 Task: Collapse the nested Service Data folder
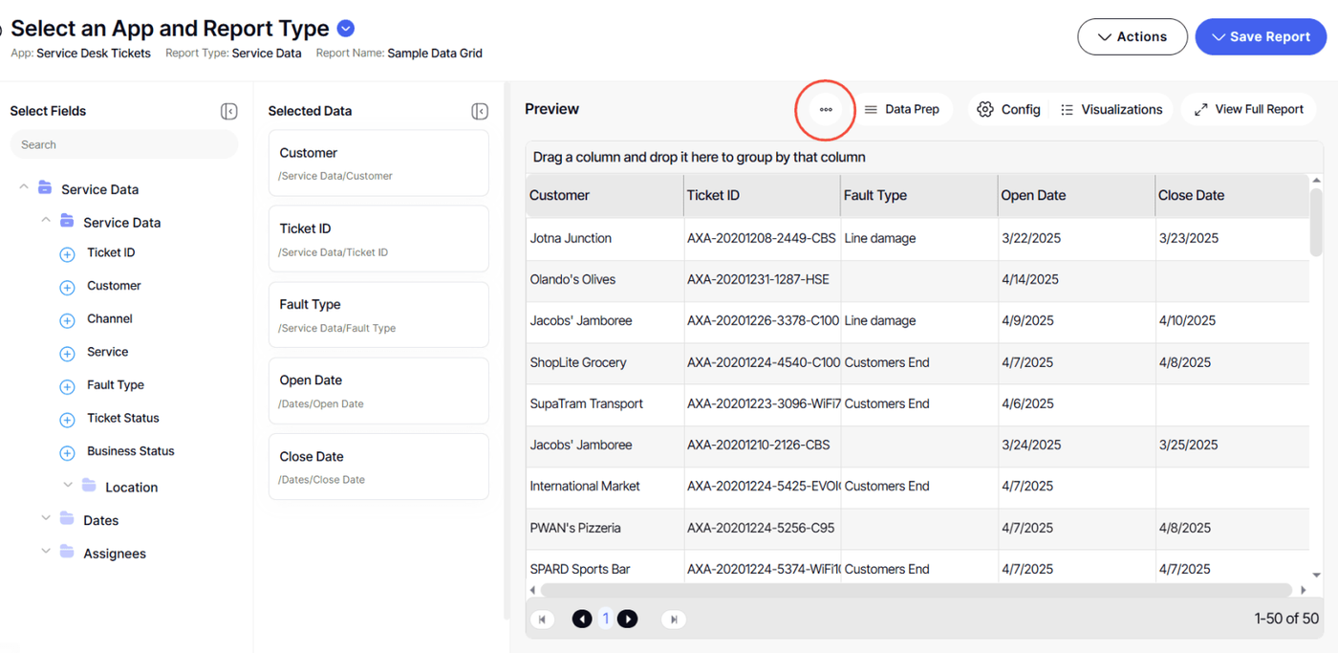click(x=46, y=220)
